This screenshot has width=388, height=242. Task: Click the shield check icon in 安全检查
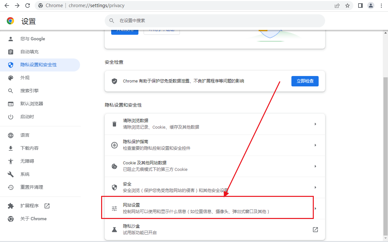pyautogui.click(x=114, y=81)
